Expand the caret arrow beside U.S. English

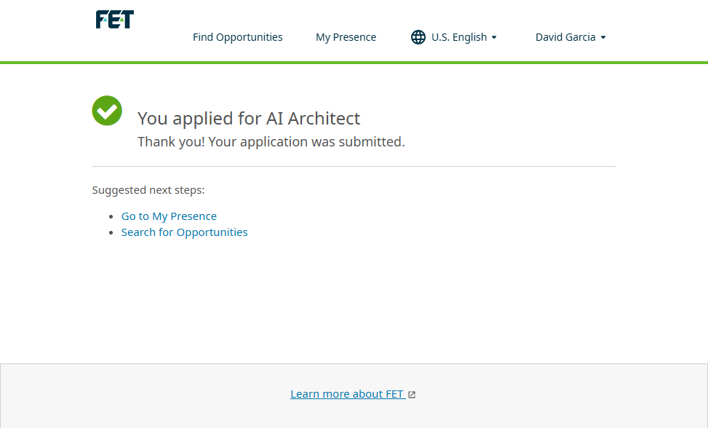click(494, 37)
